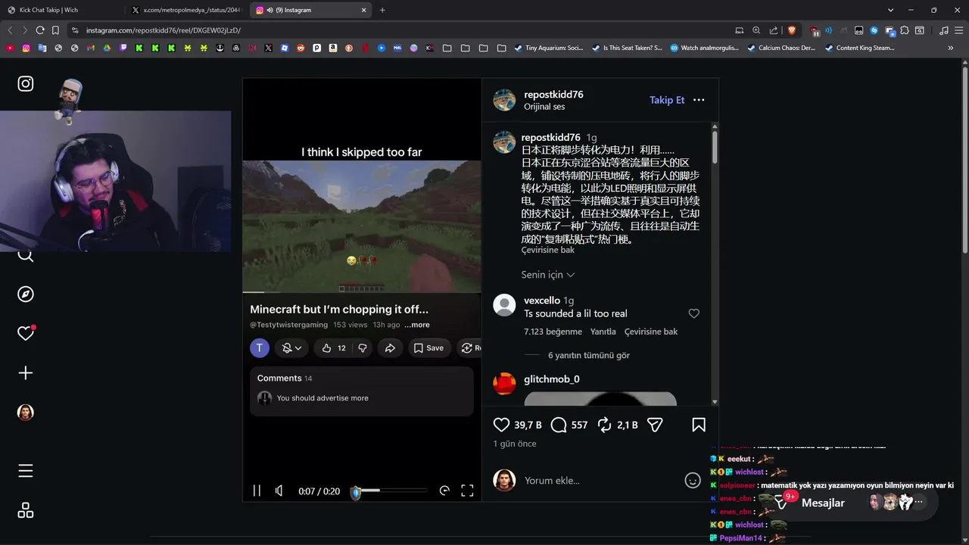969x545 pixels.
Task: Bookmark this page via toolbar icon
Action: click(55, 30)
